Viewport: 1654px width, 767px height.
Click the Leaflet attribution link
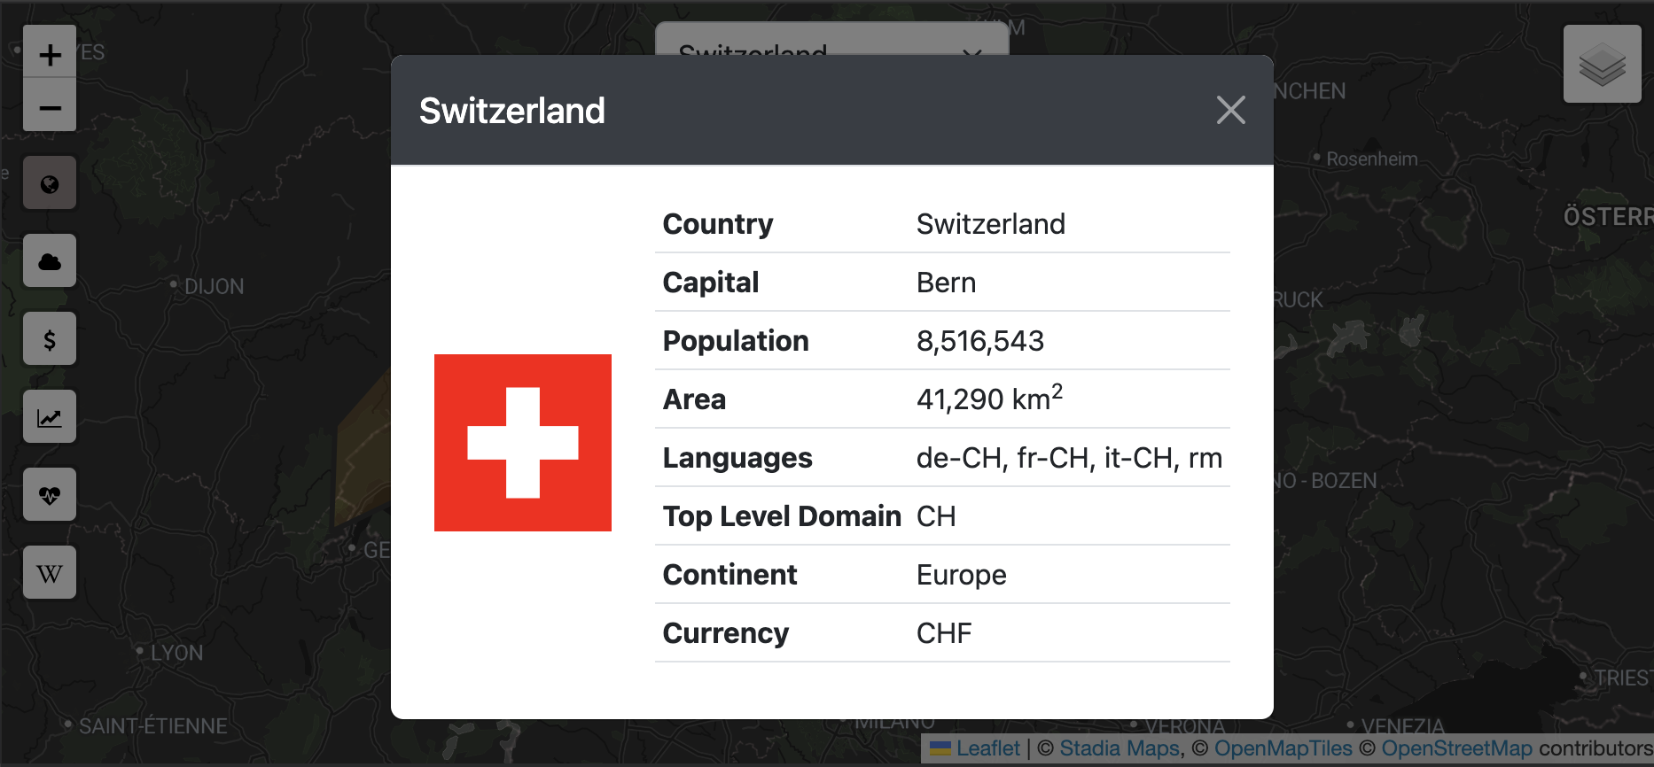(x=987, y=748)
